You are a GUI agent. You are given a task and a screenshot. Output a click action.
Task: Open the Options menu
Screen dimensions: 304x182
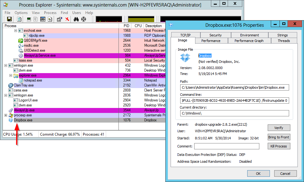click(21, 13)
